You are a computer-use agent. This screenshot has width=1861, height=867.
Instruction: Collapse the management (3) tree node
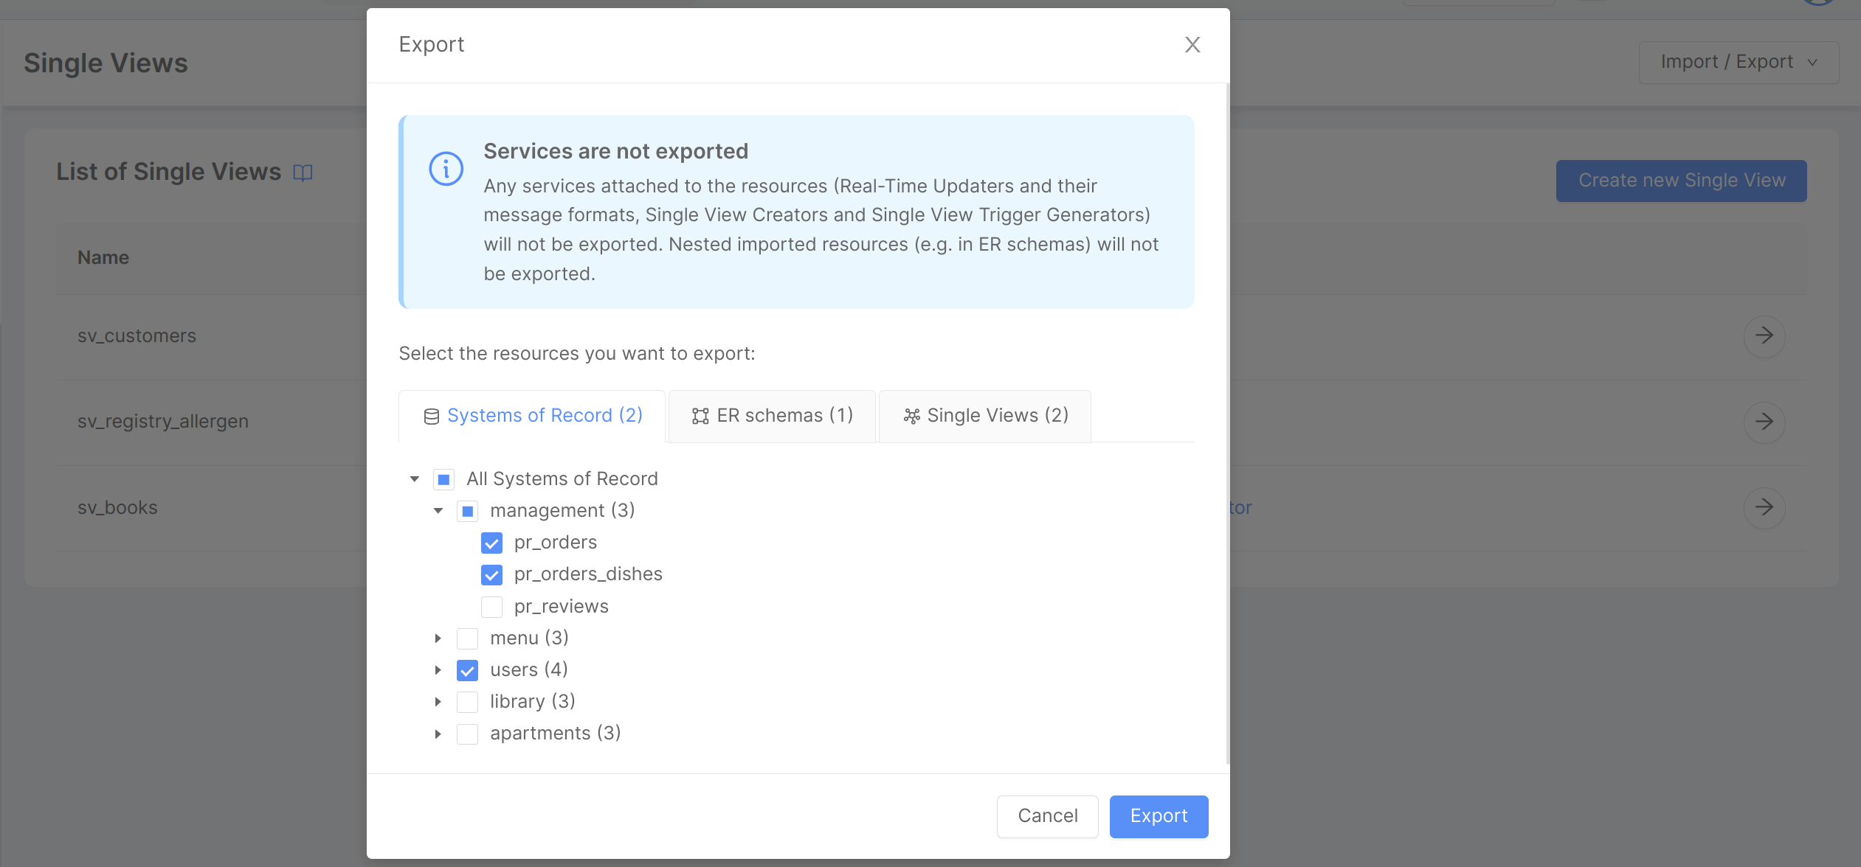(x=438, y=510)
